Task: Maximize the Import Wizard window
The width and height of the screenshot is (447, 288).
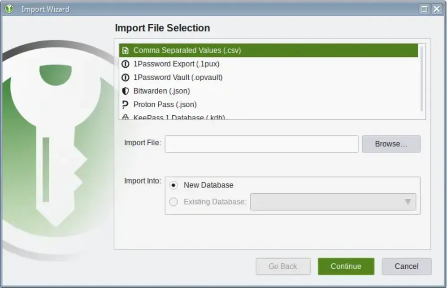Action: point(425,9)
